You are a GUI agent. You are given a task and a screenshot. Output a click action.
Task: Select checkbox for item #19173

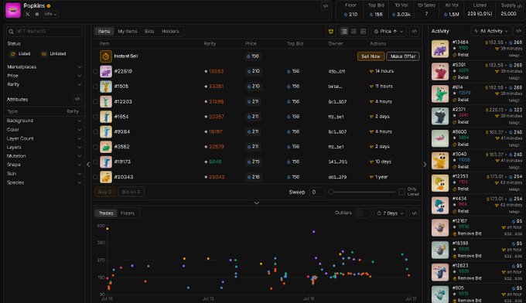[x=96, y=162]
